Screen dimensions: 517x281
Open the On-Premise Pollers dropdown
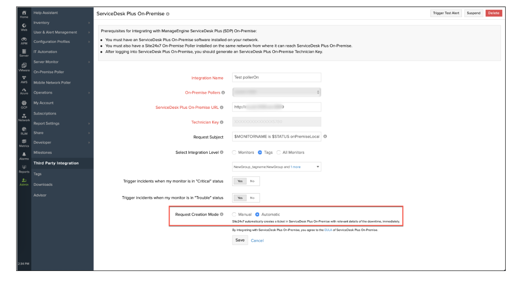point(277,92)
